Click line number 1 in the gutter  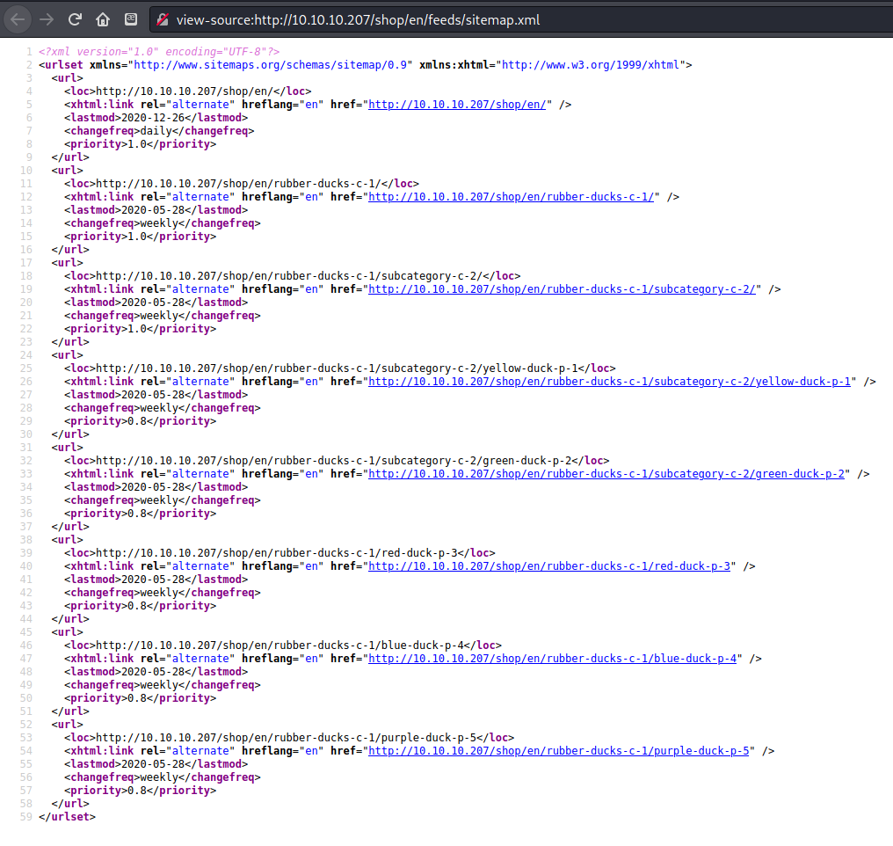[29, 52]
